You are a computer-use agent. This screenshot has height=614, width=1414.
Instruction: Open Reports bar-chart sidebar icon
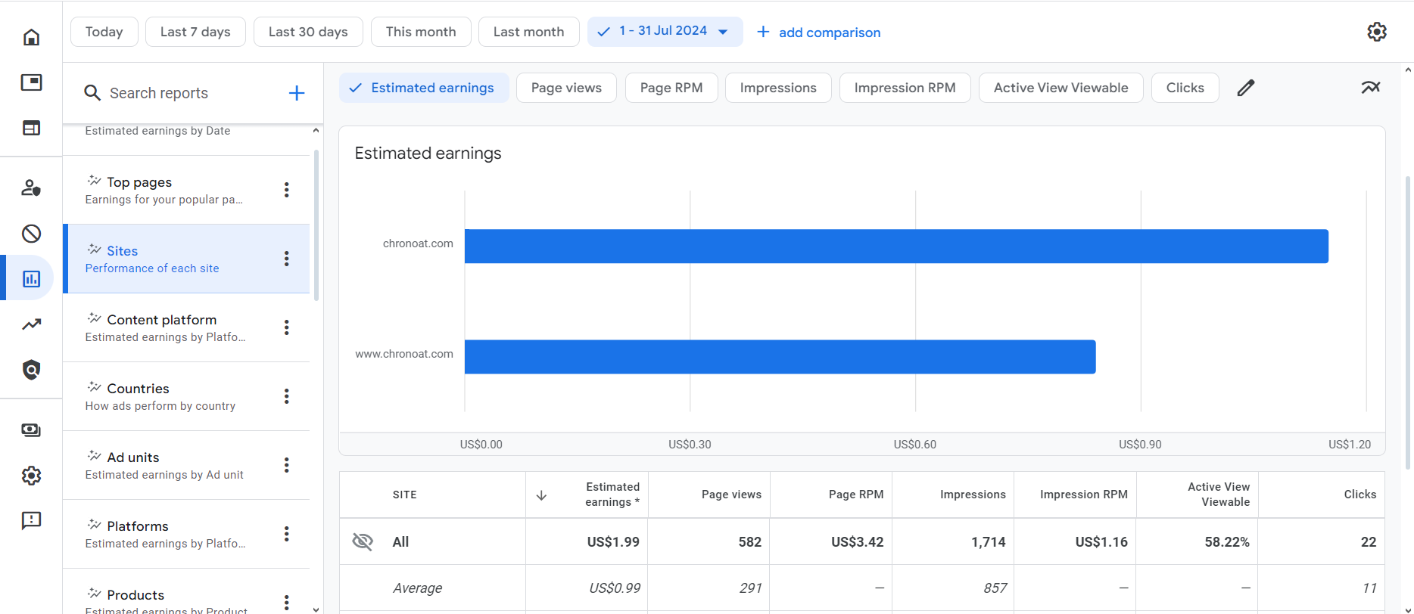[31, 279]
